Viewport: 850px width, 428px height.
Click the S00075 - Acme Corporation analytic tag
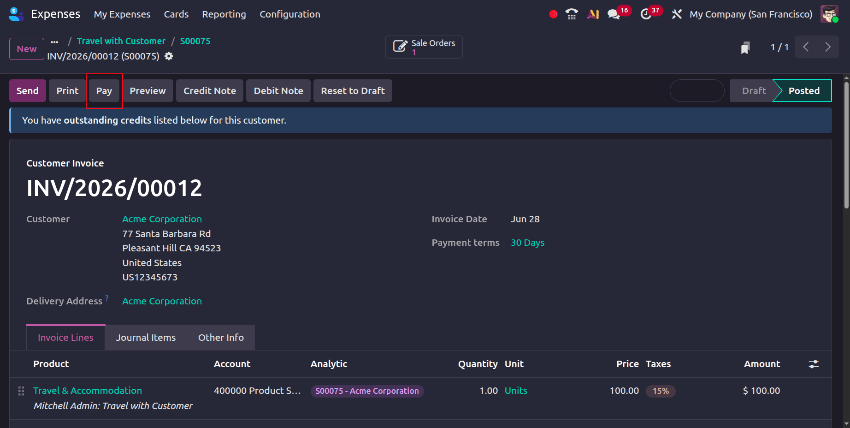(367, 391)
